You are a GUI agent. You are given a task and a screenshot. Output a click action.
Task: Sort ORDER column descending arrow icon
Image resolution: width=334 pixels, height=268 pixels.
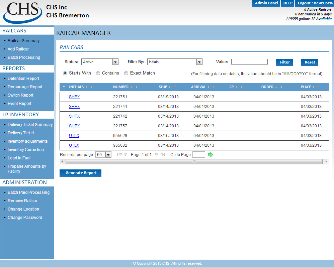coord(276,87)
